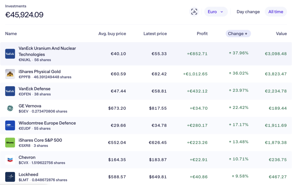The width and height of the screenshot is (294, 185).
Task: Switch to Day change view
Action: coord(248,12)
